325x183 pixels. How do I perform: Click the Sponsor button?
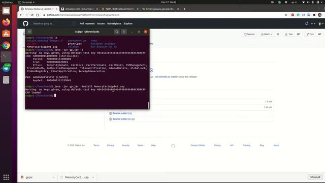tap(249, 34)
